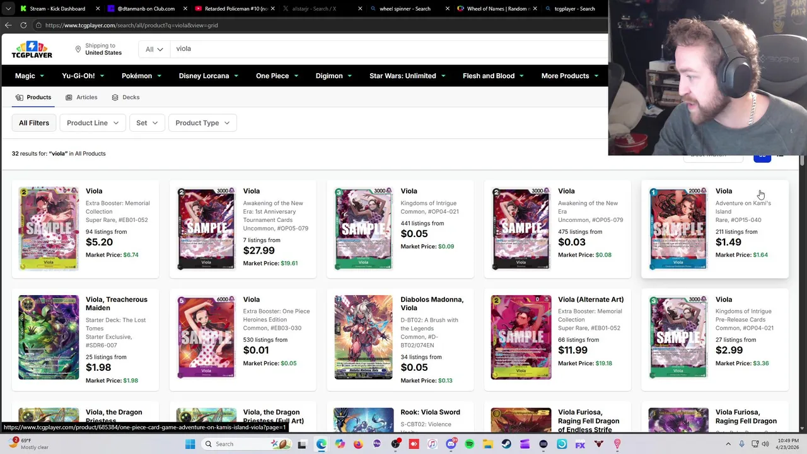Click the Microsoft Edge taskbar icon
807x454 pixels.
point(321,444)
